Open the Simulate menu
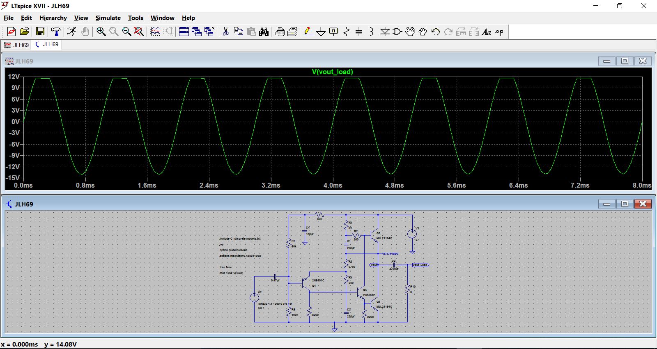Screen dimensions: 657x349 (108, 18)
